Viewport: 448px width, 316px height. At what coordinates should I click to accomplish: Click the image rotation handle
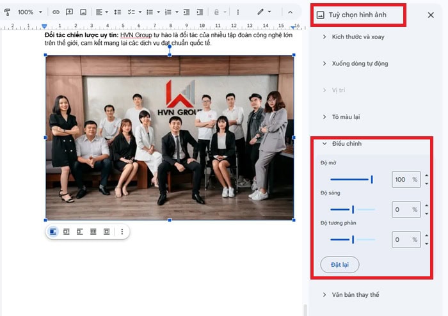[x=170, y=46]
